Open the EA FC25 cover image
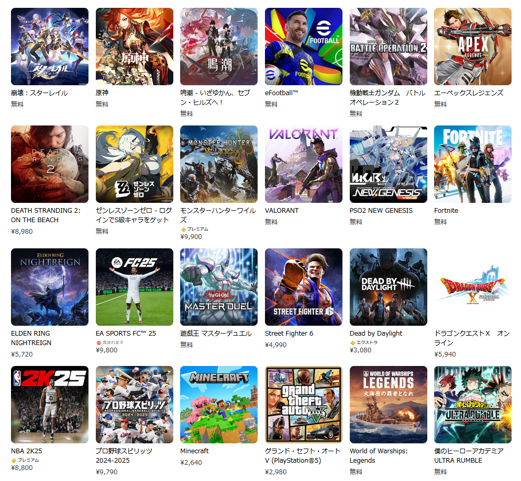 135,287
